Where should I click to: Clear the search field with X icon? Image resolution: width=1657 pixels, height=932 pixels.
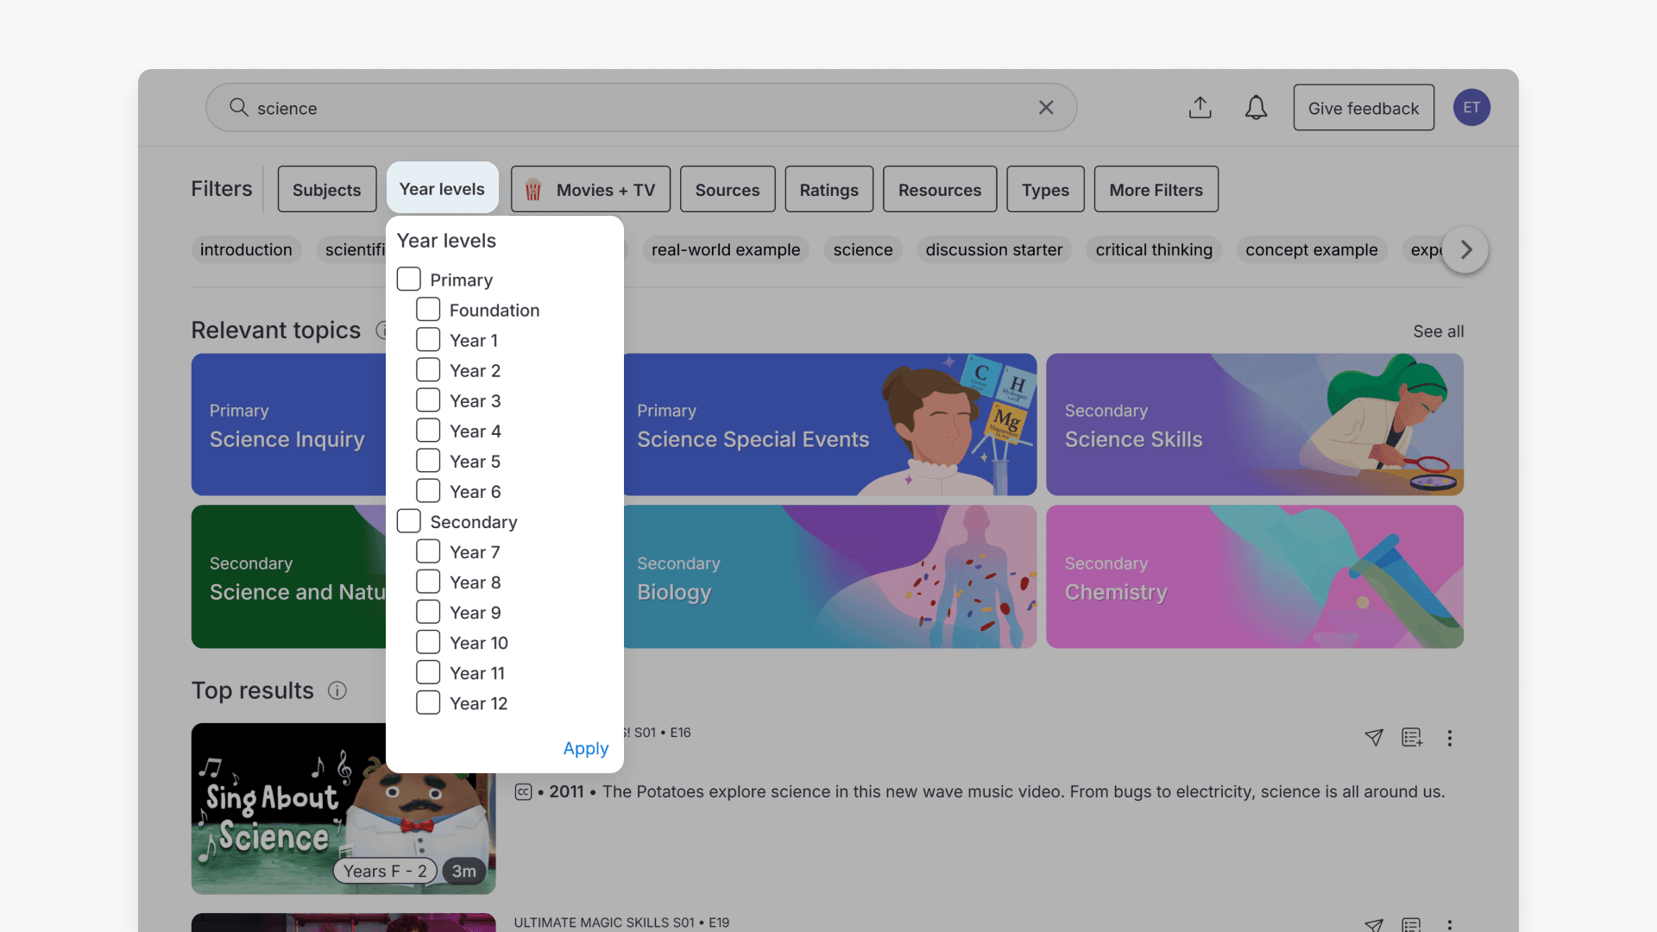pyautogui.click(x=1046, y=108)
